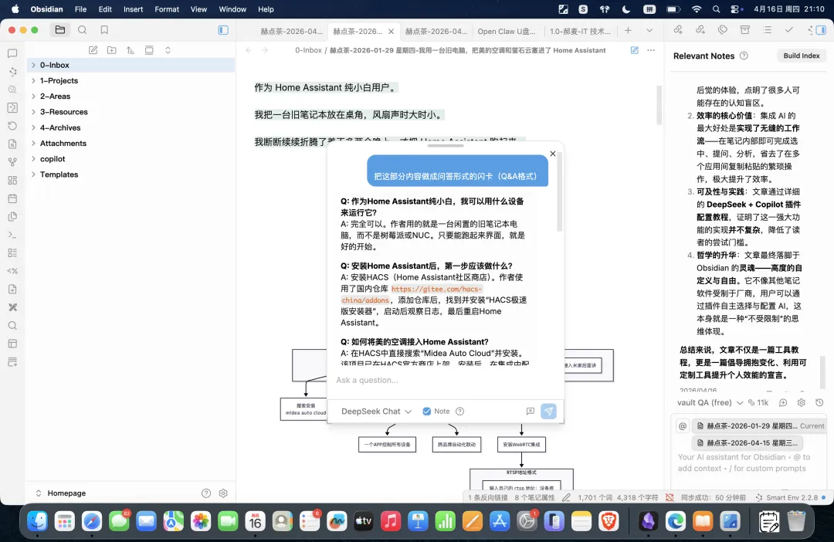Viewport: 834px width, 542px height.
Task: Open the tab list dropdown chevron
Action: (x=649, y=31)
